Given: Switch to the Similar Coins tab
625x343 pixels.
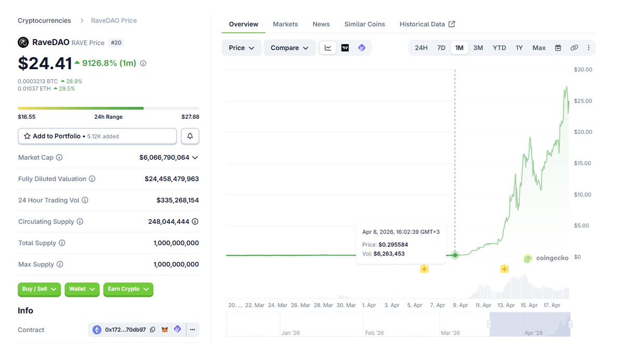Looking at the screenshot, I should click(x=365, y=24).
